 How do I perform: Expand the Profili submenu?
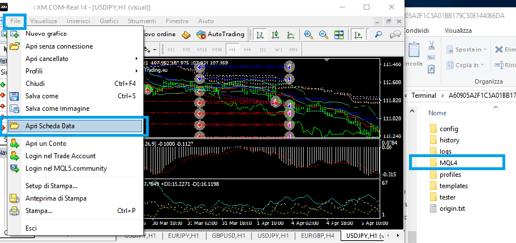click(x=75, y=71)
